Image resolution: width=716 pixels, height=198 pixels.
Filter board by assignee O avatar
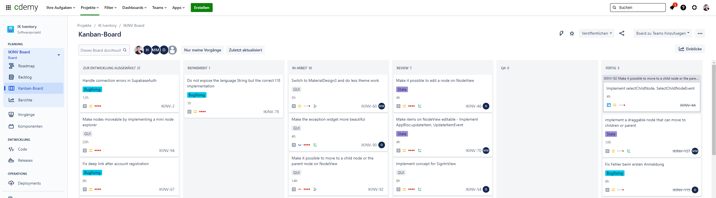pos(164,50)
